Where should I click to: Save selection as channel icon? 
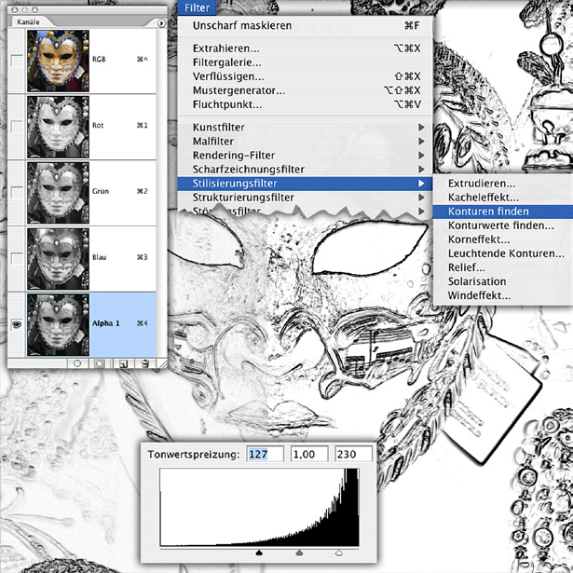(x=99, y=363)
